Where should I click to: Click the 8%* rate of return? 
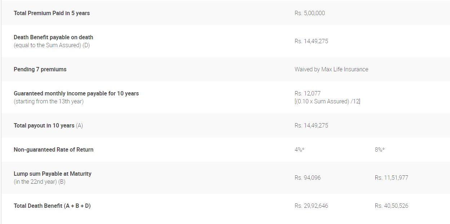(380, 149)
